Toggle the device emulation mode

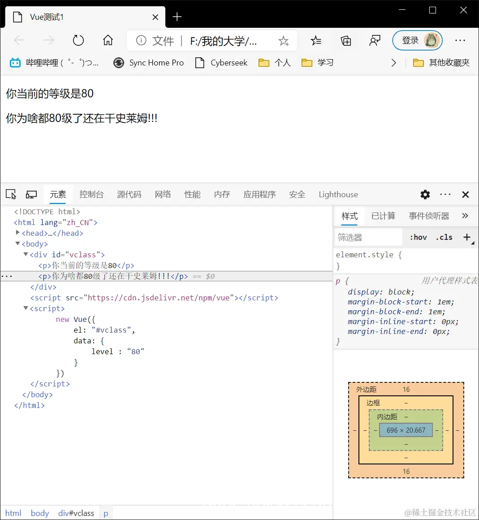(31, 194)
